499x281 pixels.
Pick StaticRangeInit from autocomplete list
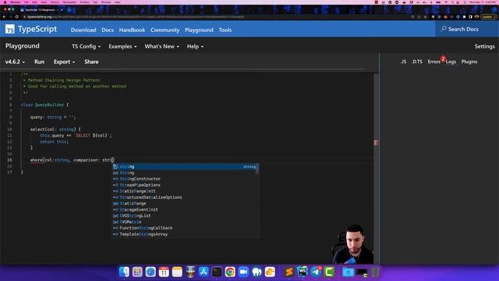tap(185, 191)
